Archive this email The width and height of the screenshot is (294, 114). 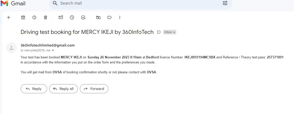23,17
